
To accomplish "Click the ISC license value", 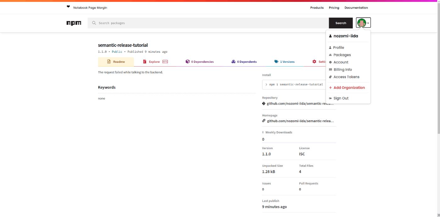I will pyautogui.click(x=302, y=154).
